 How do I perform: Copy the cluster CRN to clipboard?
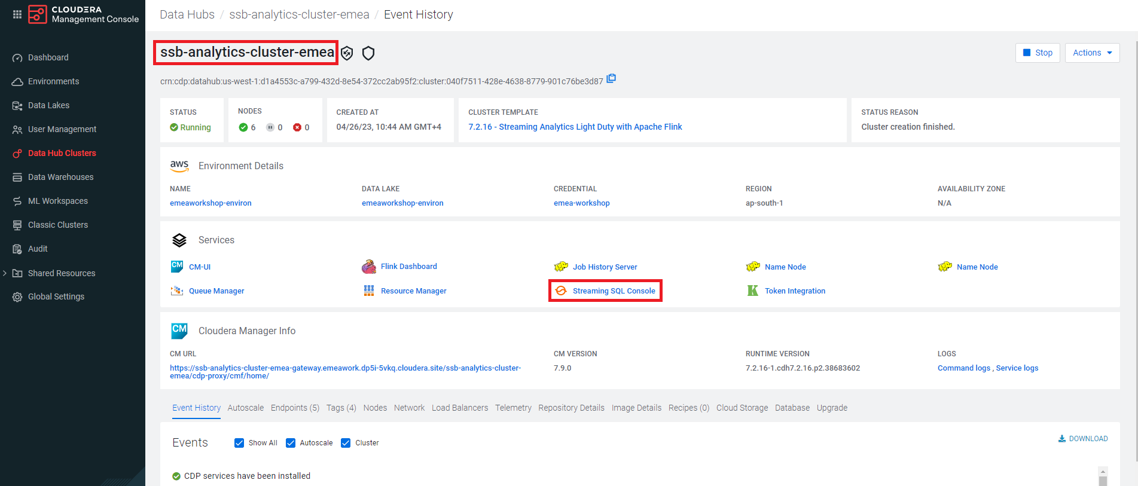pyautogui.click(x=611, y=78)
